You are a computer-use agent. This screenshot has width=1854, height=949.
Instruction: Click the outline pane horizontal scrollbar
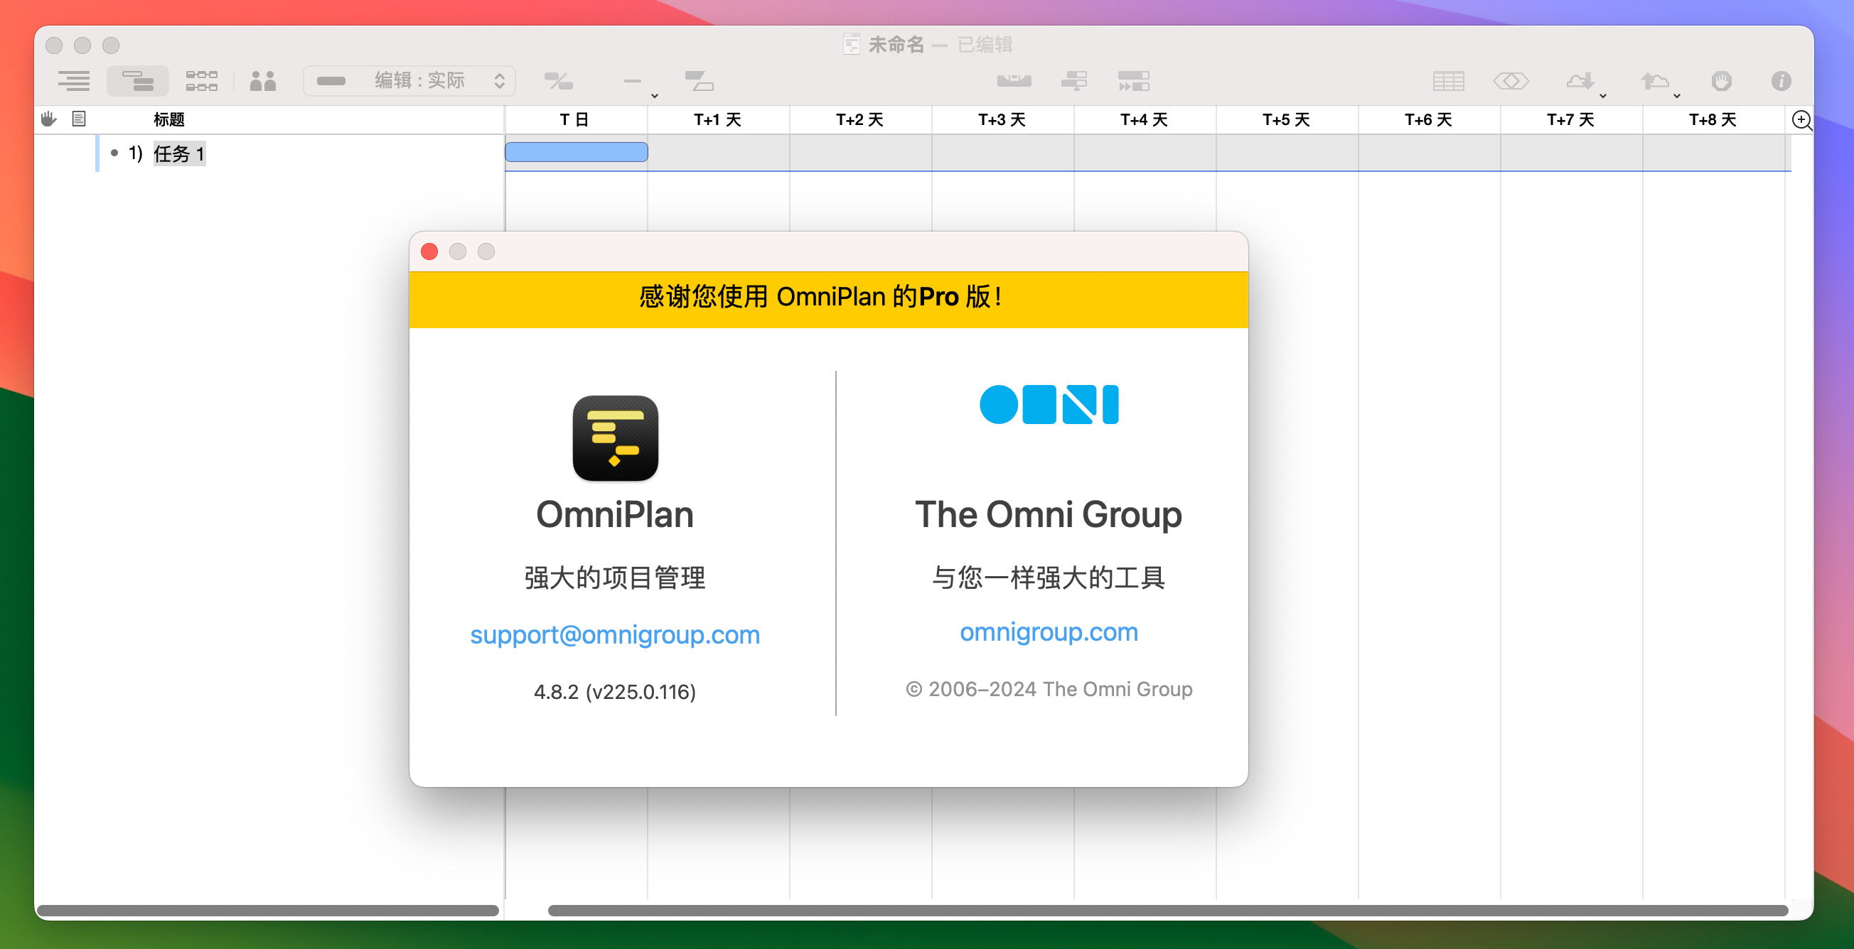point(268,910)
